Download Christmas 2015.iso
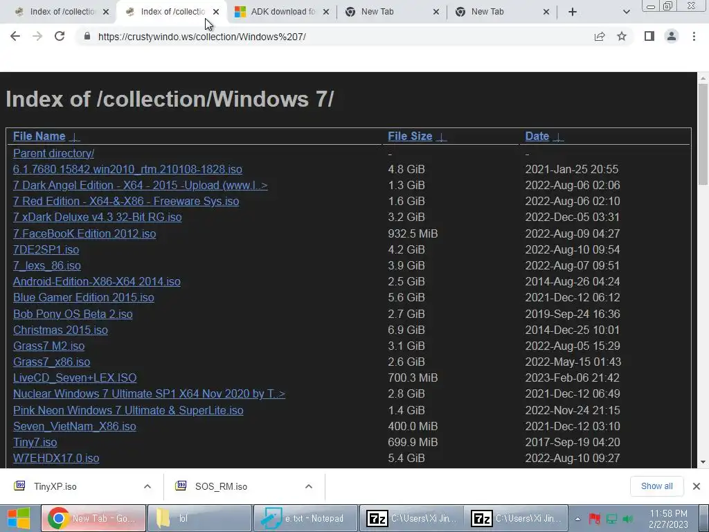 tap(60, 330)
